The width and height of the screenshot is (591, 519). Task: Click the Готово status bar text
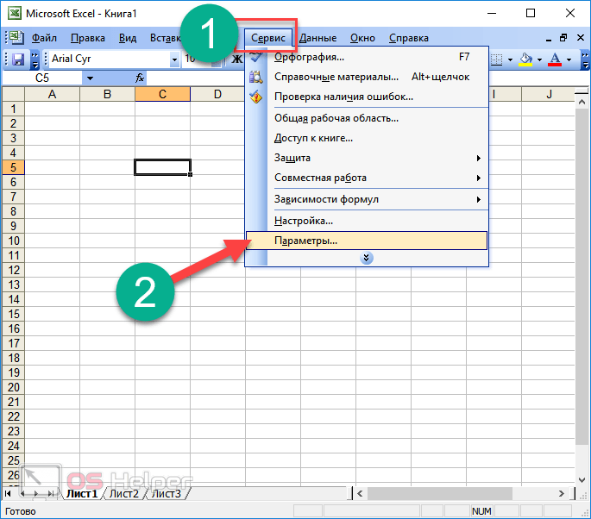point(21,511)
